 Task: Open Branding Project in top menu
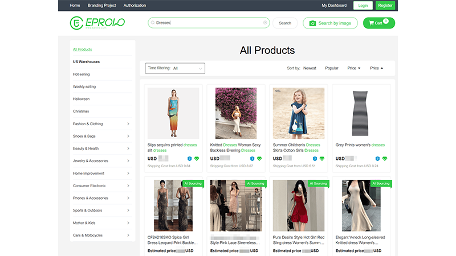(101, 5)
